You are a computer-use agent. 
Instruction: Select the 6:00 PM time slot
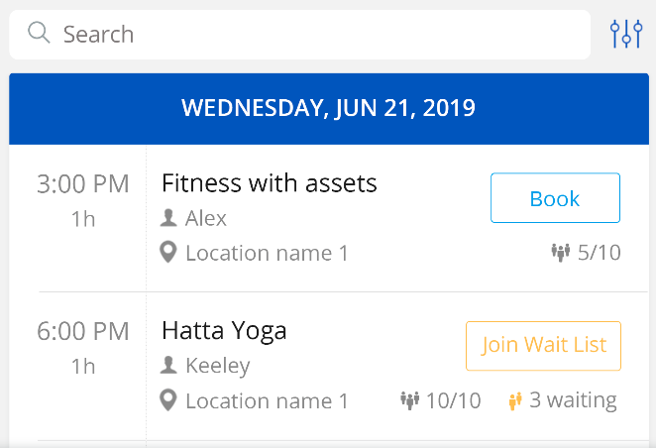click(83, 331)
